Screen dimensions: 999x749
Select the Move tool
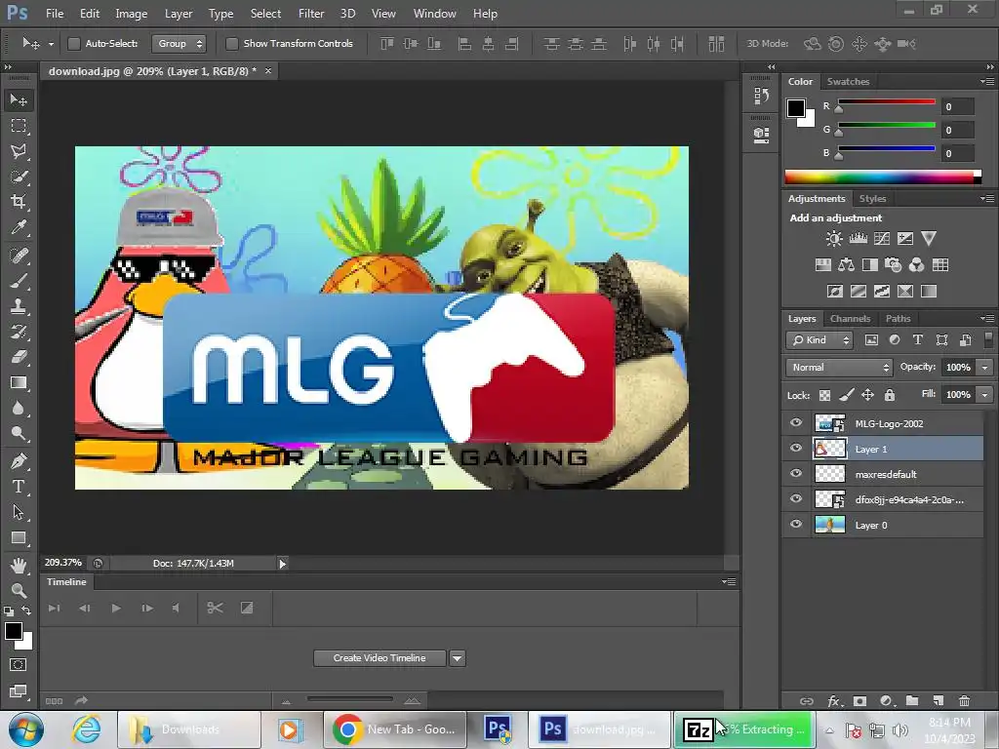pos(19,100)
